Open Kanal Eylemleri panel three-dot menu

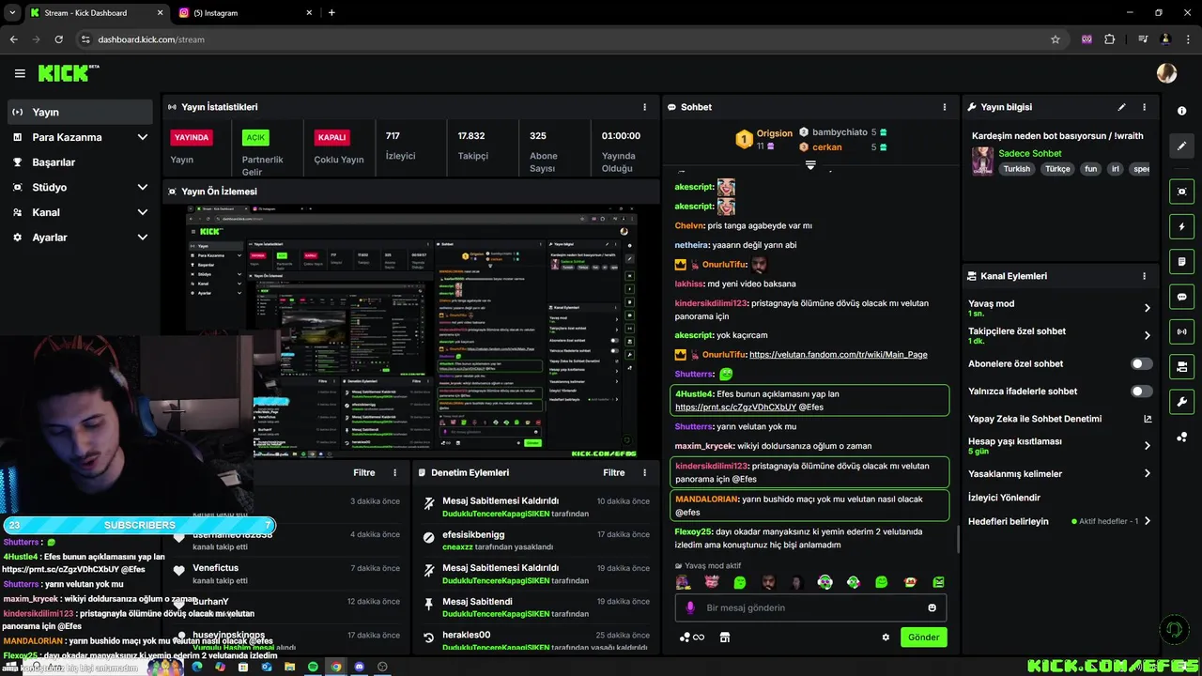[x=1144, y=276]
